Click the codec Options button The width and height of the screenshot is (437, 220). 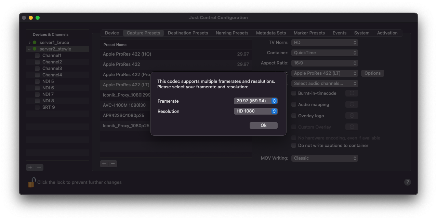click(x=372, y=73)
